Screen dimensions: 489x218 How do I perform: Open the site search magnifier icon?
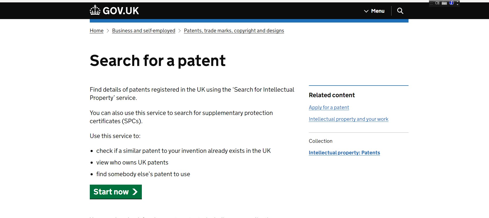[400, 11]
